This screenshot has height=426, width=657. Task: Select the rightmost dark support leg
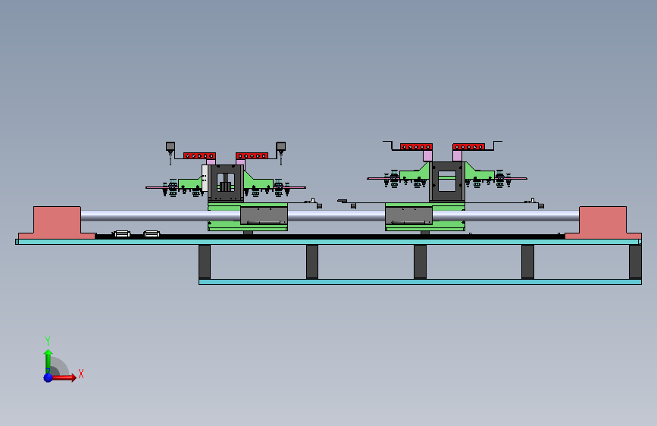point(635,262)
